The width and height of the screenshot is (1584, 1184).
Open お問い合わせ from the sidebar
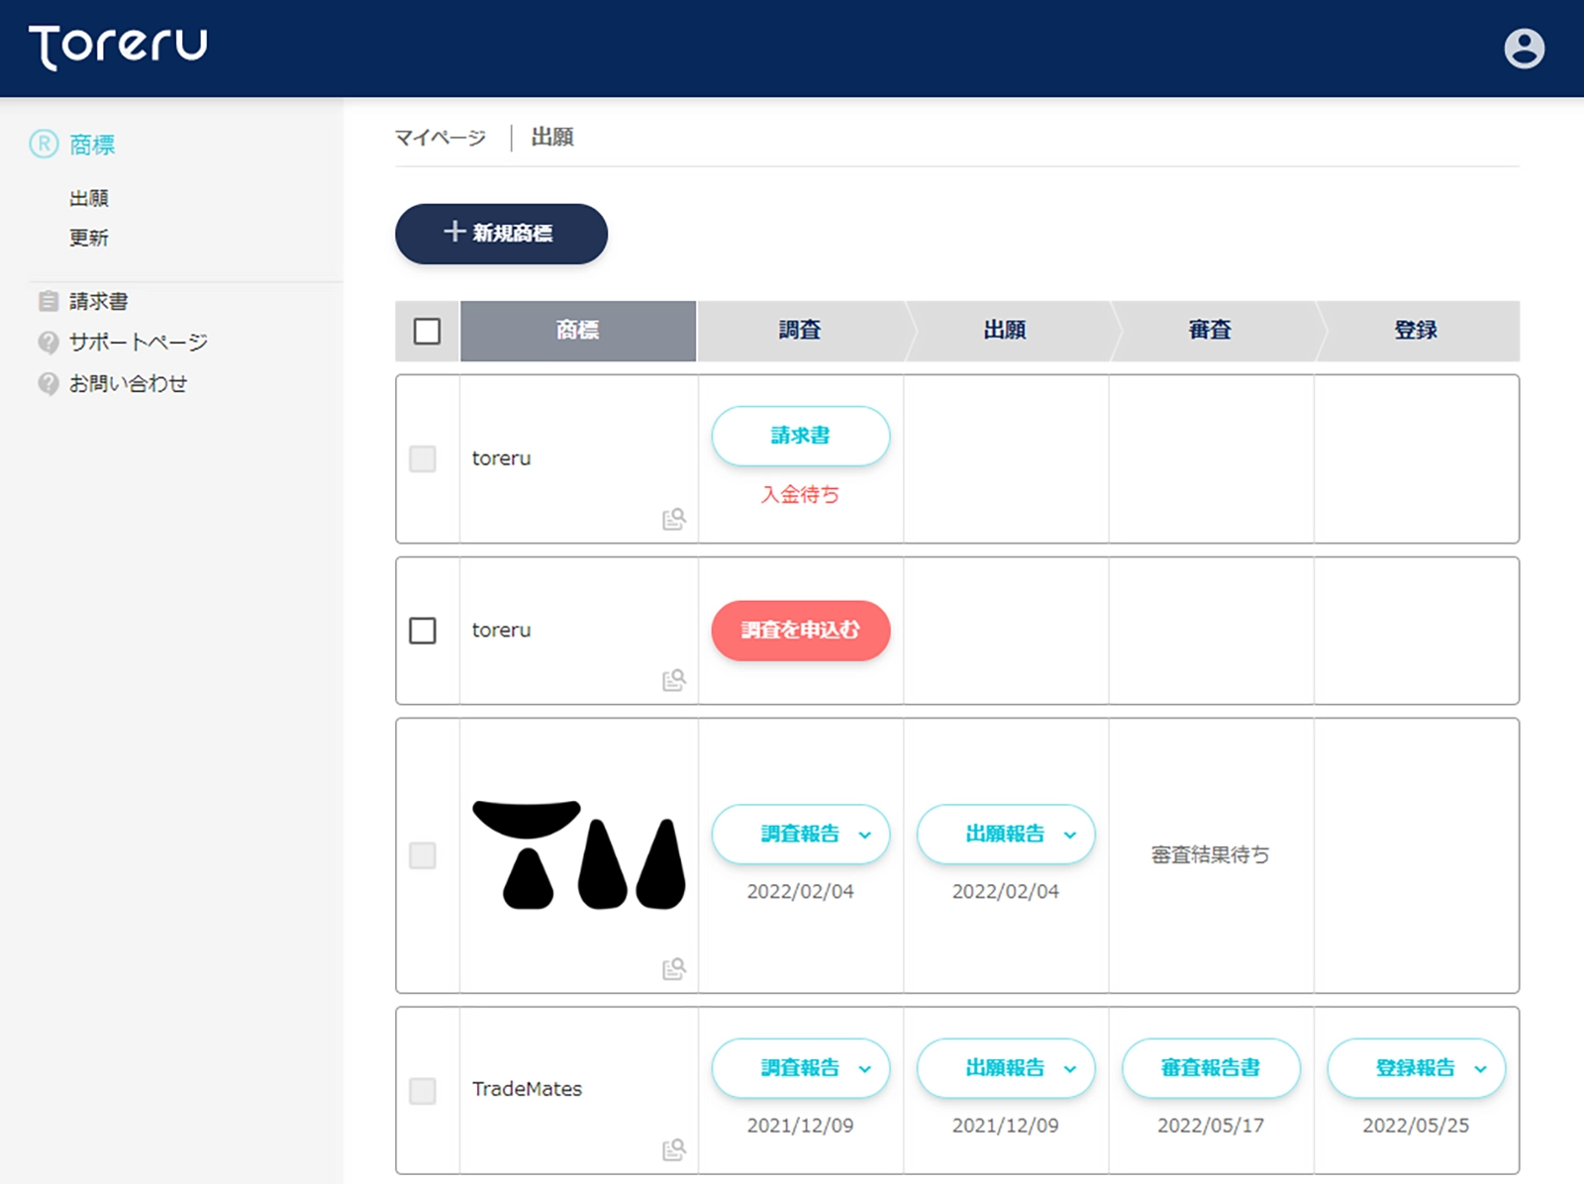(128, 384)
